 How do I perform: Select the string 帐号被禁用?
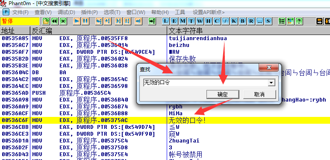click(x=186, y=154)
